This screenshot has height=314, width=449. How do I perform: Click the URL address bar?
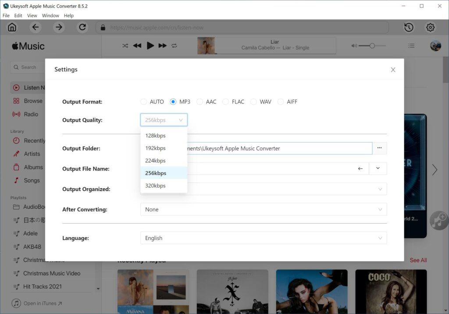click(x=242, y=28)
